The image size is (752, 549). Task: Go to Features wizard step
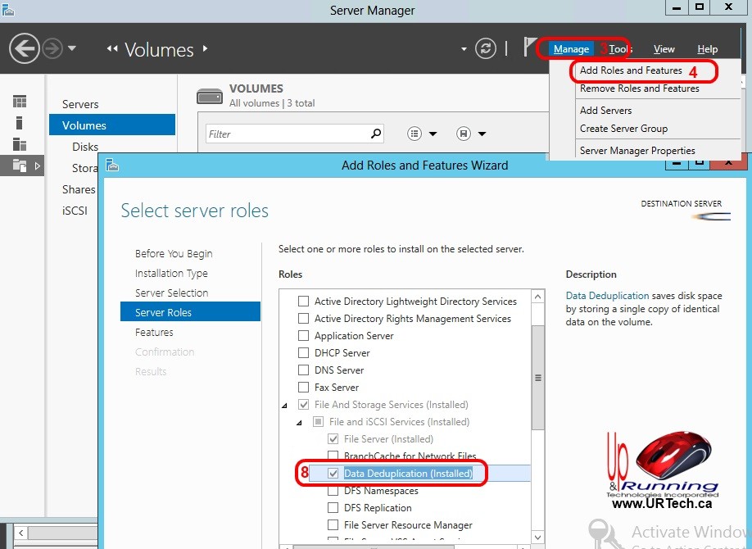coord(154,333)
